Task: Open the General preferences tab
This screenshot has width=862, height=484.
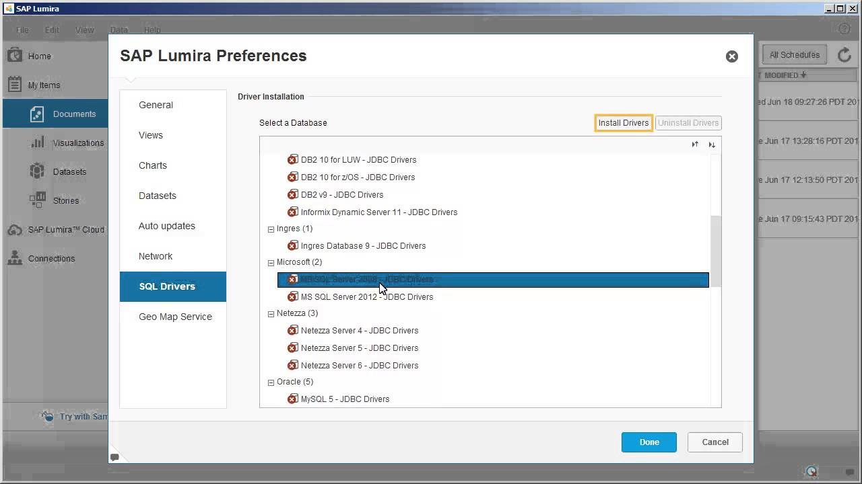Action: point(173,105)
